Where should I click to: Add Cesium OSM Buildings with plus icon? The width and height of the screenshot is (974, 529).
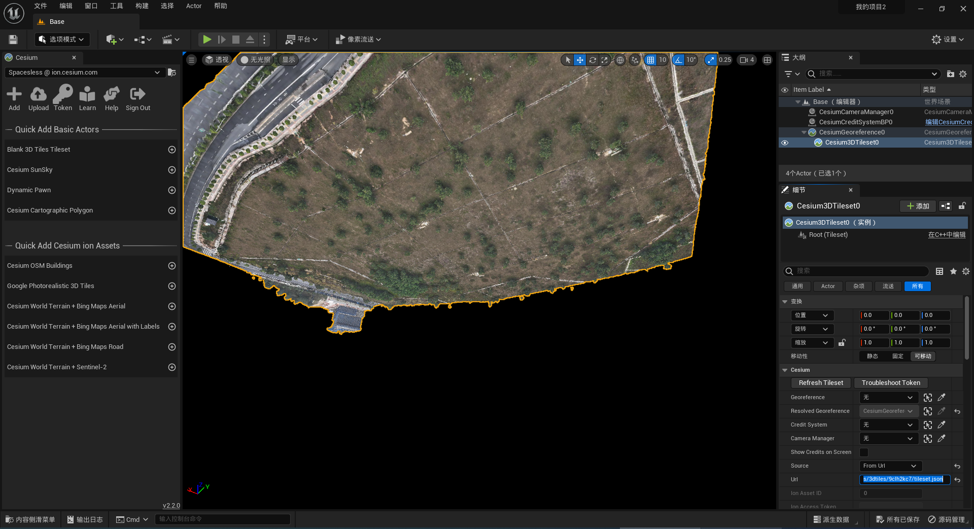click(172, 266)
